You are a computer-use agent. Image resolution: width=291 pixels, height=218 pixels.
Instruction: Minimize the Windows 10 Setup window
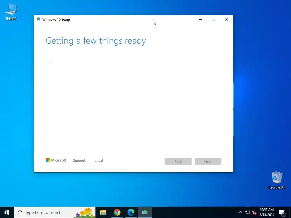tap(201, 19)
